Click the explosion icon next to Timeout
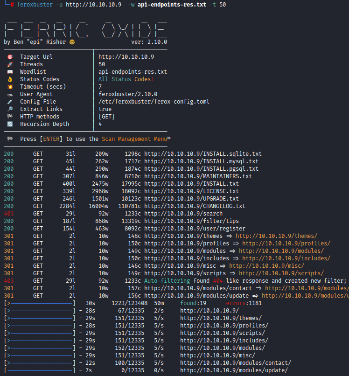 [10, 87]
